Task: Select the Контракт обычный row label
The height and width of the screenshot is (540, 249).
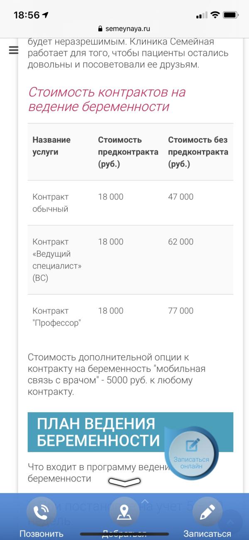Action: (51, 203)
